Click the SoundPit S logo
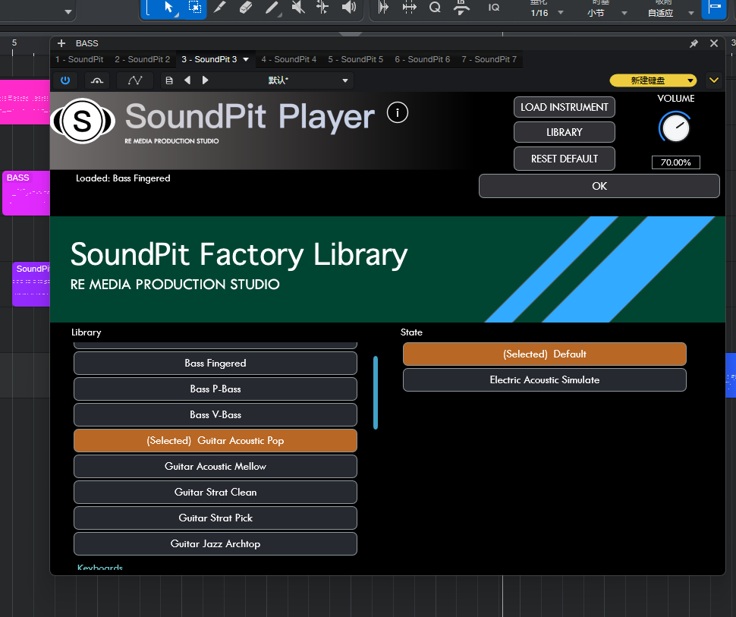The height and width of the screenshot is (617, 736). coord(83,121)
